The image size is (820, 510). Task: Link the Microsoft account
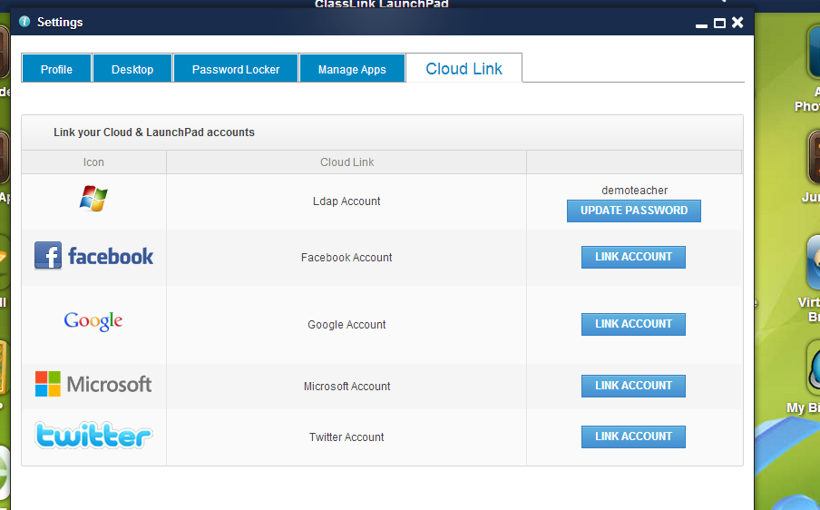coord(633,386)
